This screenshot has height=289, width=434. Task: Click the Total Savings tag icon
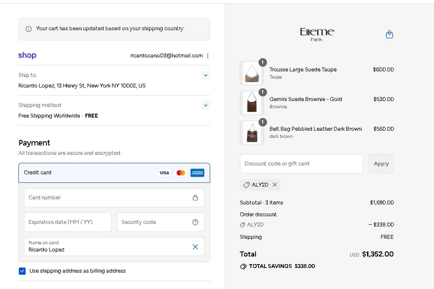point(243,266)
